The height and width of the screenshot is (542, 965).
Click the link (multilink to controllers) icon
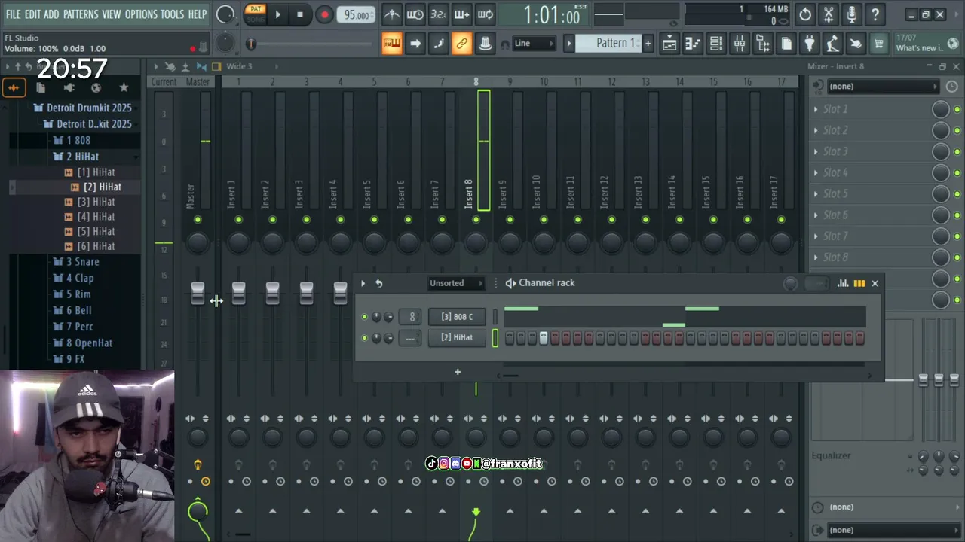pos(461,44)
